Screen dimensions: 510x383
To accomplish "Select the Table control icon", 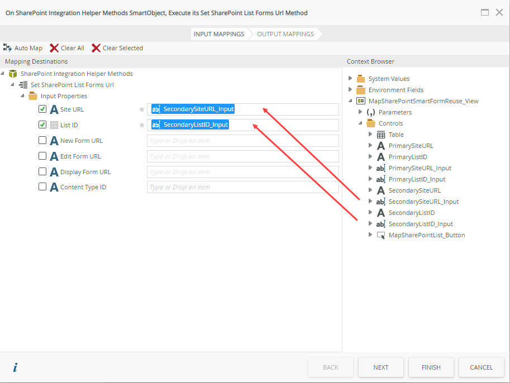I will [381, 135].
